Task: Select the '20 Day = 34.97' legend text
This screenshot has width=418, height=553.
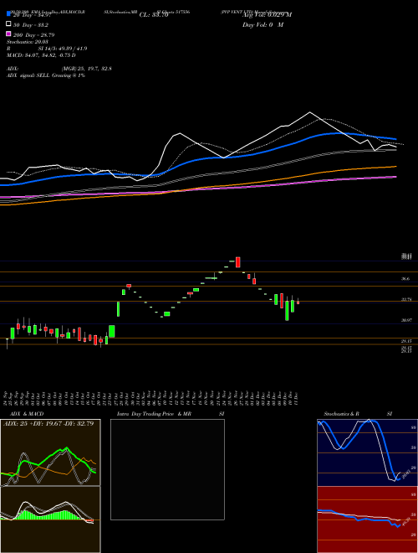Action: (x=33, y=15)
